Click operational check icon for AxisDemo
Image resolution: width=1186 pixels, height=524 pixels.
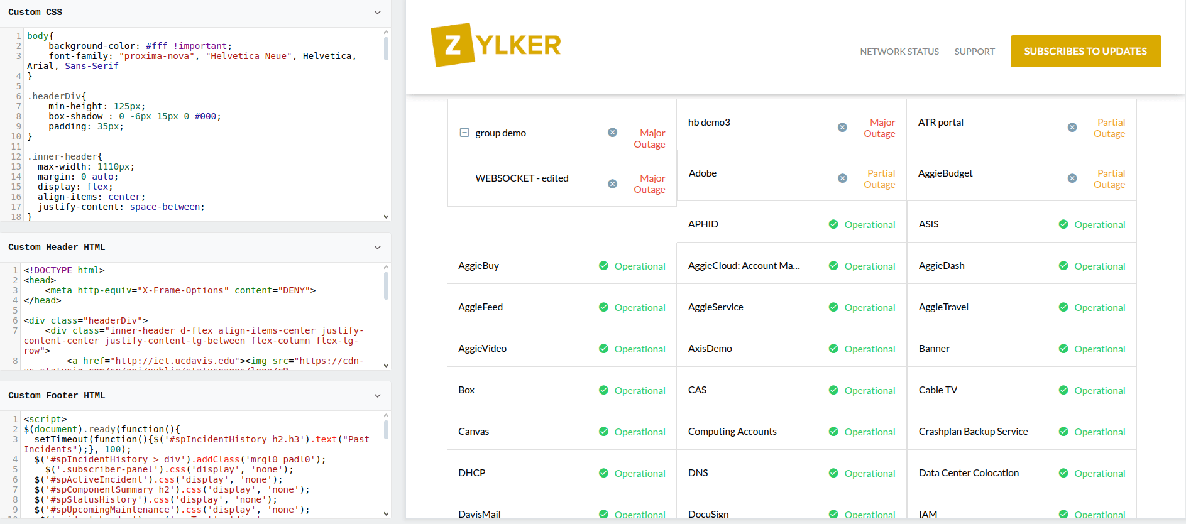pyautogui.click(x=833, y=349)
